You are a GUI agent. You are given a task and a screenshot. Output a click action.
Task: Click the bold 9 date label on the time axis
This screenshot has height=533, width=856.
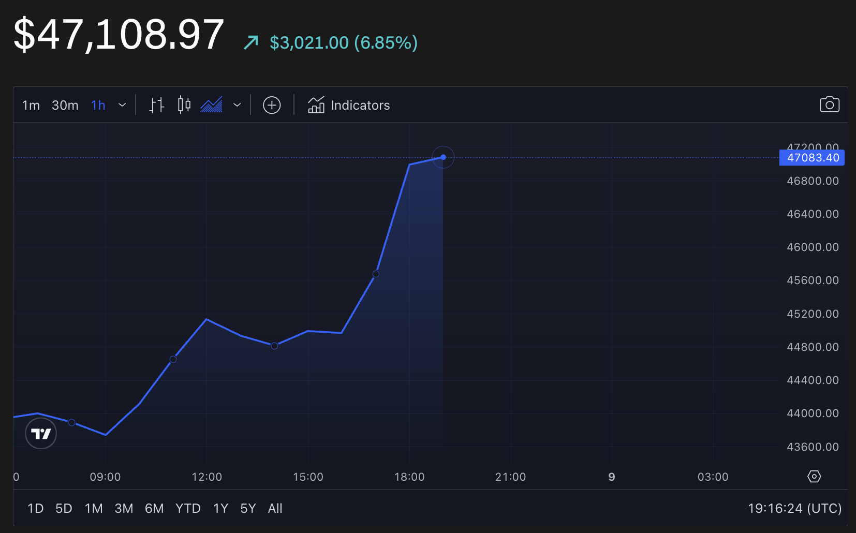[612, 477]
